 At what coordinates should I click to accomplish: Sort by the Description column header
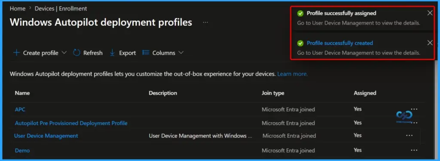coord(163,93)
